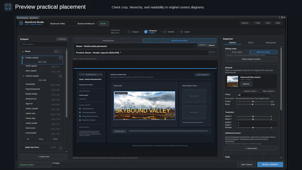Select None outputs link
The height and width of the screenshot is (170, 302).
click(41, 139)
